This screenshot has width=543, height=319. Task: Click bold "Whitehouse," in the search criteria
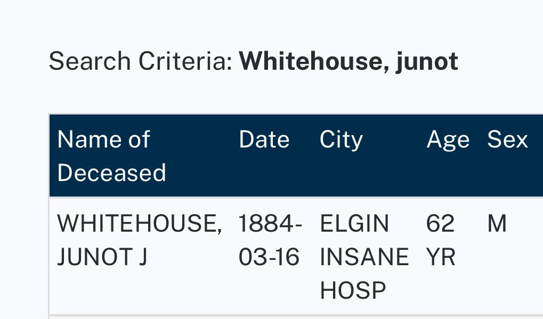pos(313,62)
